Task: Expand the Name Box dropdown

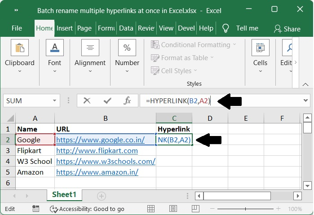Action: pos(55,101)
